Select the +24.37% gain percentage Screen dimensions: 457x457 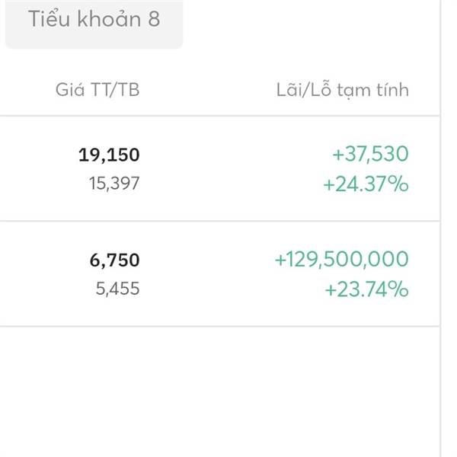(366, 184)
